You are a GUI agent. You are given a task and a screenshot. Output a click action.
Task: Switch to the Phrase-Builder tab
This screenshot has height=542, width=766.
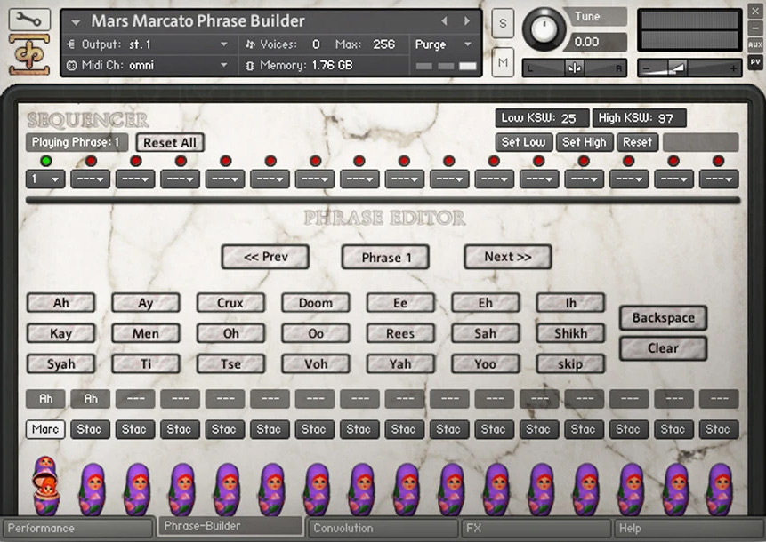(230, 526)
